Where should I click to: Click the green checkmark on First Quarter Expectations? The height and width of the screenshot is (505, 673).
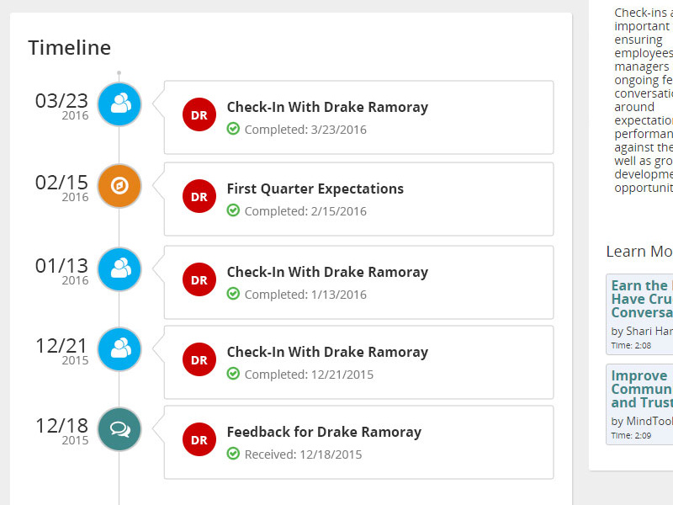[233, 211]
